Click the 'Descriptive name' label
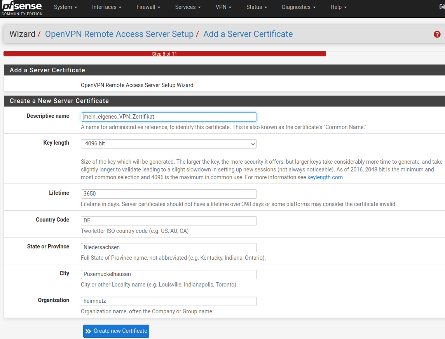Image resolution: width=445 pixels, height=339 pixels. pos(48,116)
